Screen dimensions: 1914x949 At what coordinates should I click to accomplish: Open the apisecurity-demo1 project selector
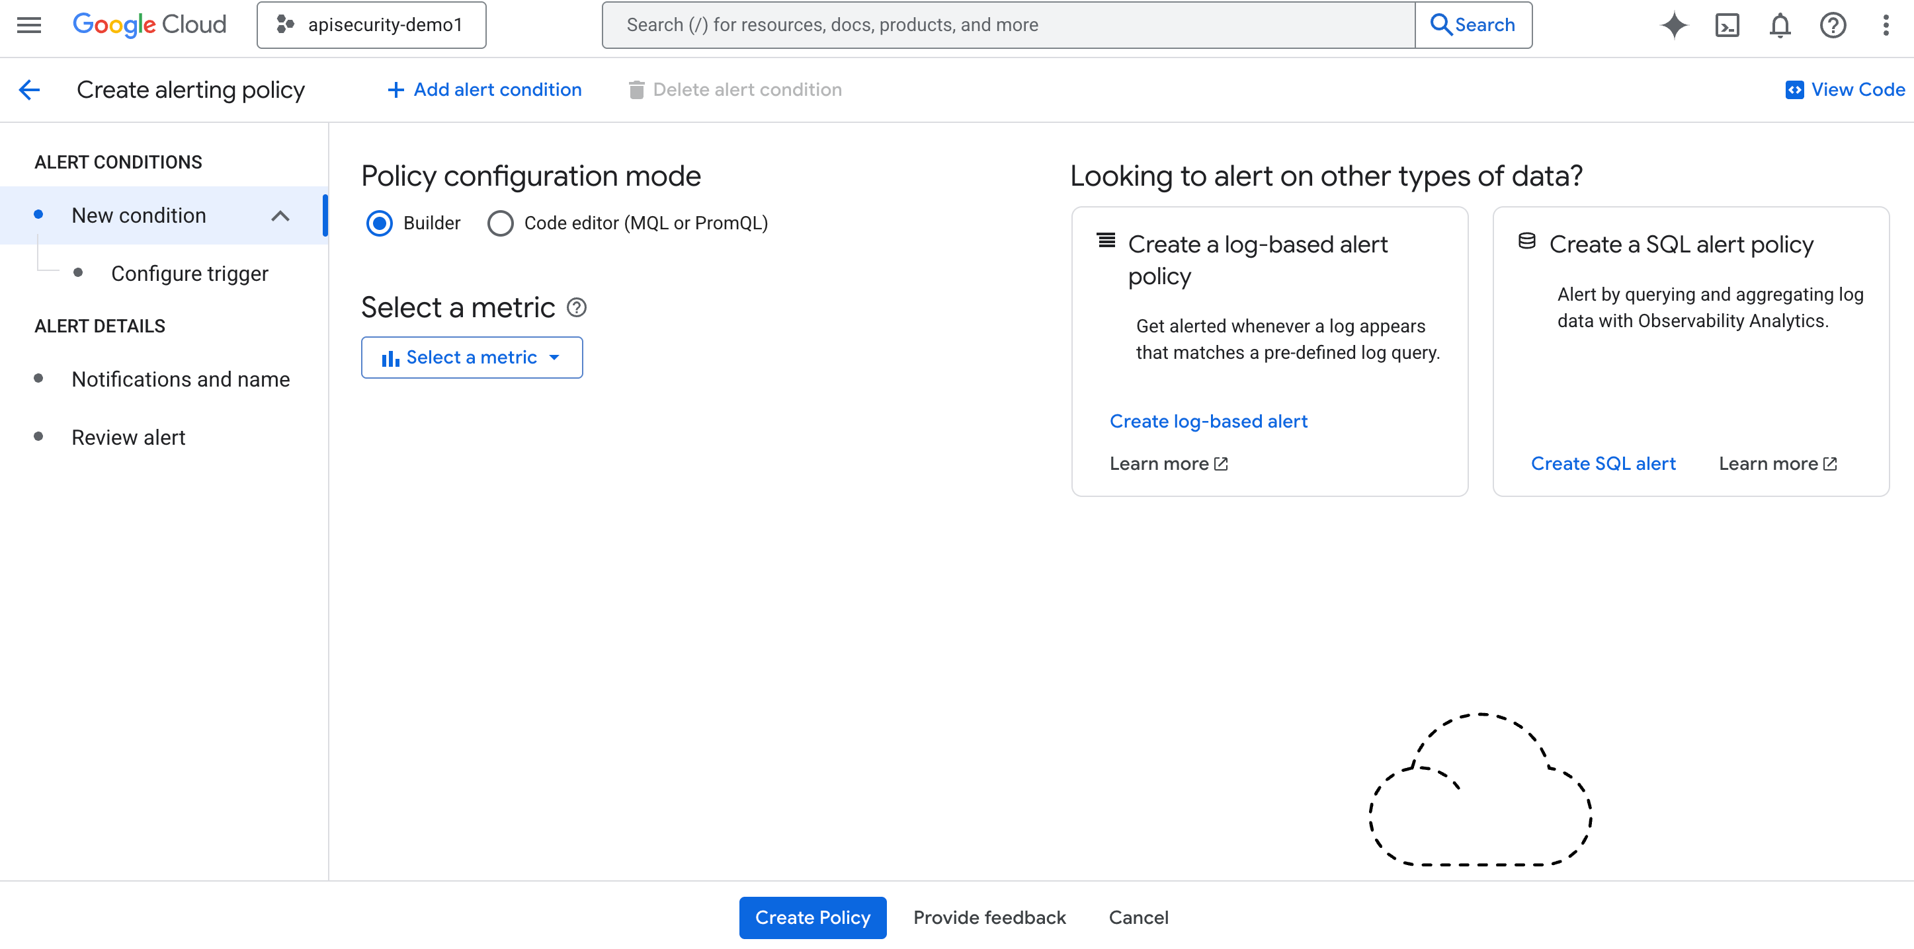point(372,24)
